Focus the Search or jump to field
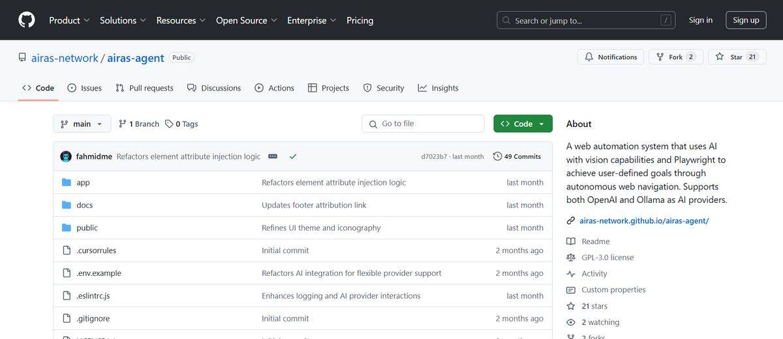 coord(586,20)
